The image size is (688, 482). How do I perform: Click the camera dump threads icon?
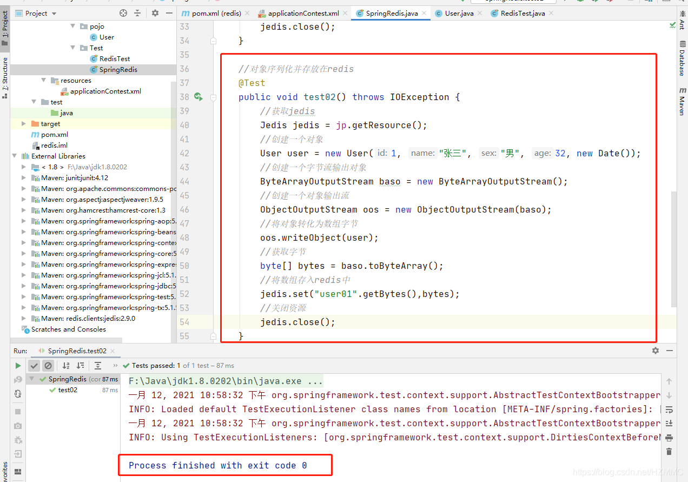(x=18, y=426)
